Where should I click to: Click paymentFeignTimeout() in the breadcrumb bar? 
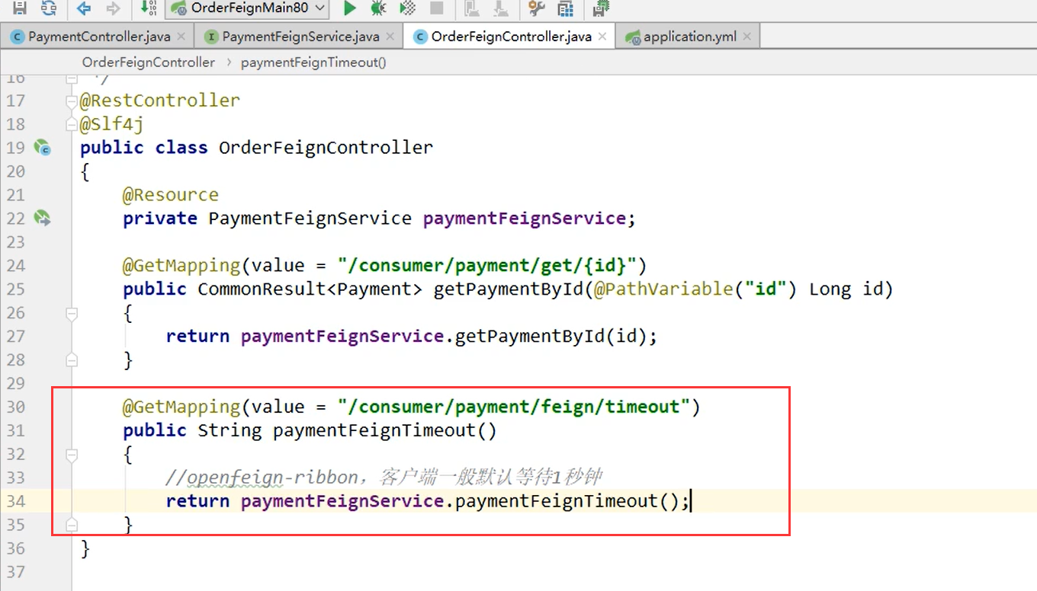313,62
